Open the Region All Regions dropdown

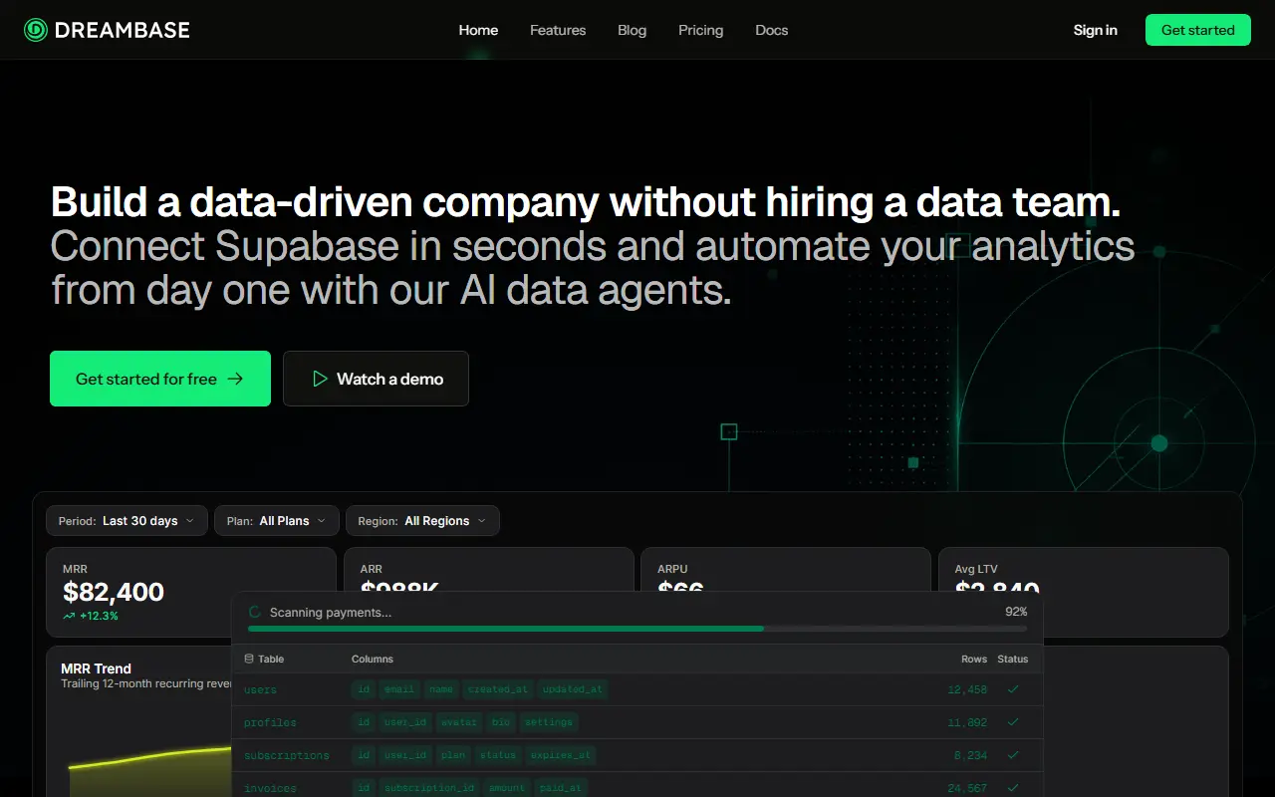(x=422, y=521)
